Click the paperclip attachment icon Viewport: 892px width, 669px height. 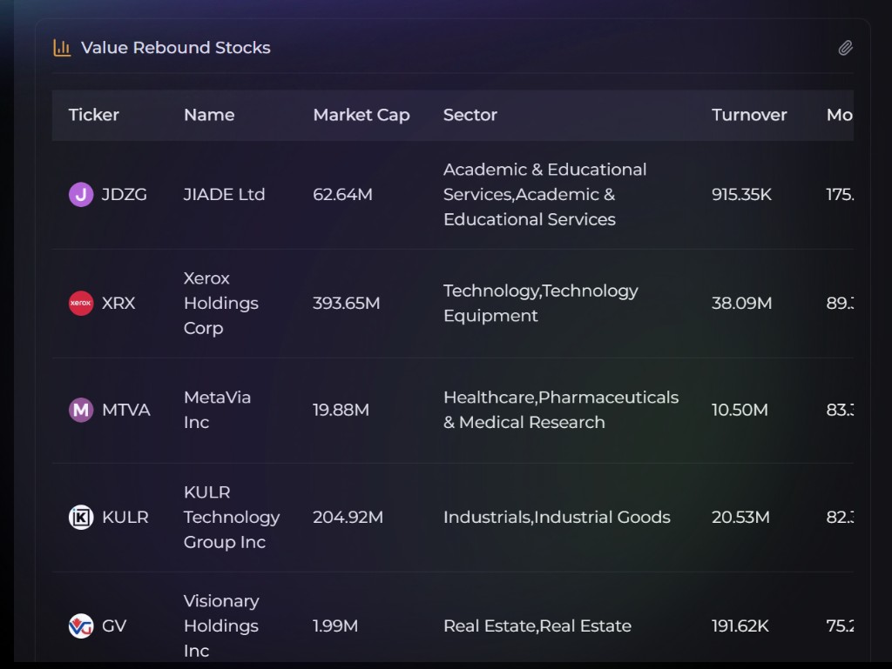[845, 48]
